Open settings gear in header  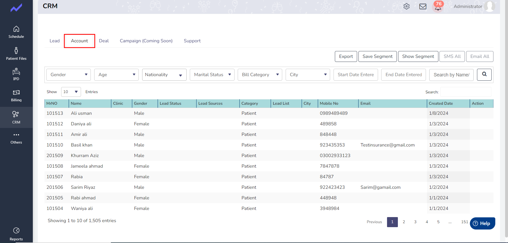tap(406, 6)
